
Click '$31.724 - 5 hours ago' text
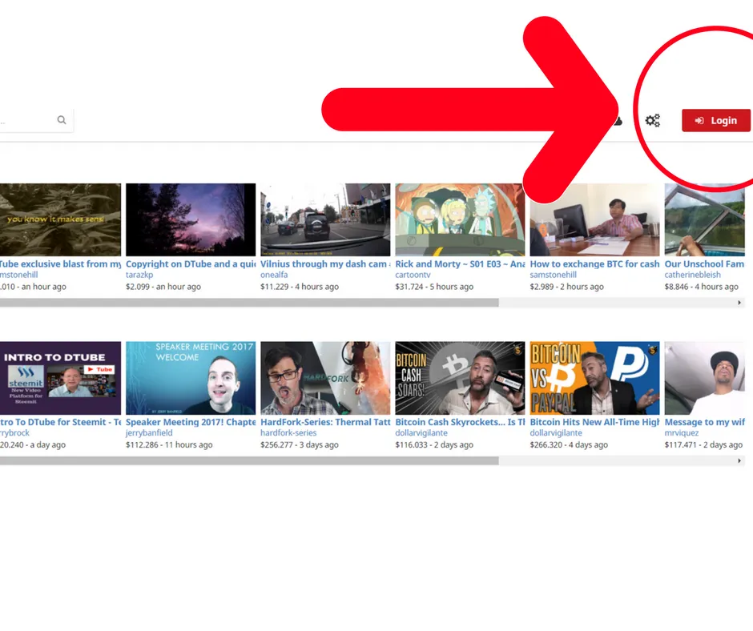tap(434, 287)
